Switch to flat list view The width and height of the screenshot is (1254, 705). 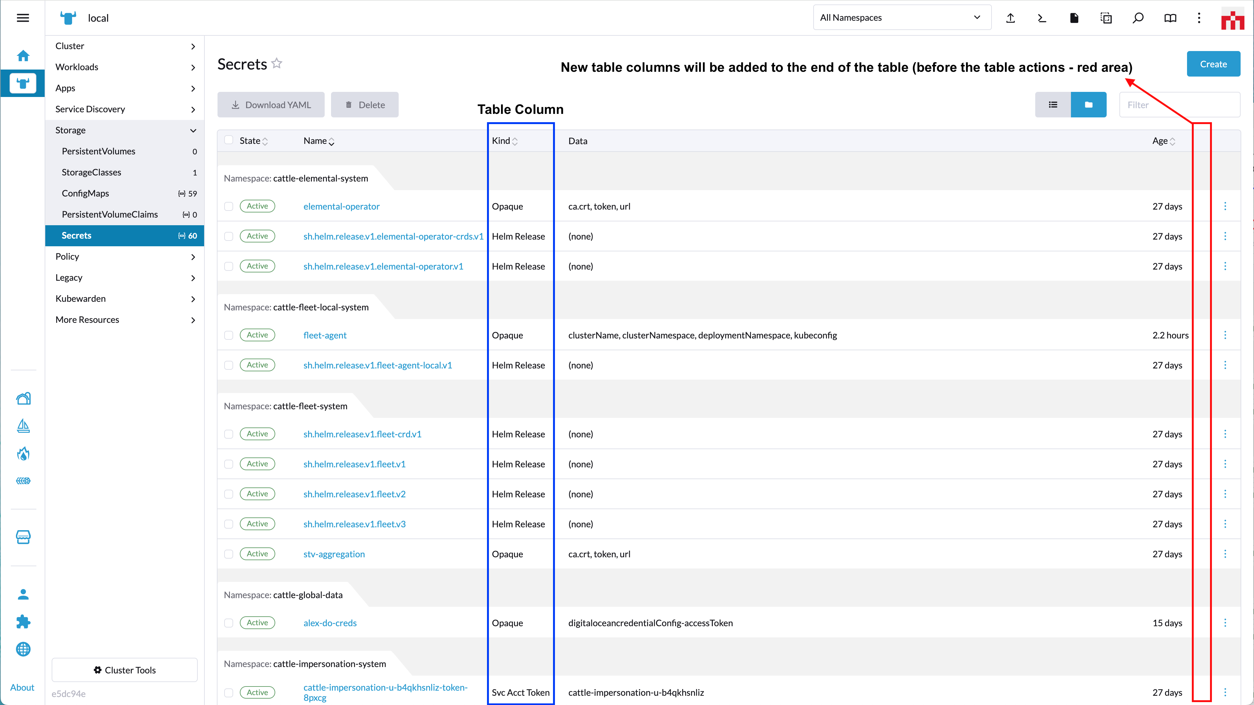coord(1053,105)
